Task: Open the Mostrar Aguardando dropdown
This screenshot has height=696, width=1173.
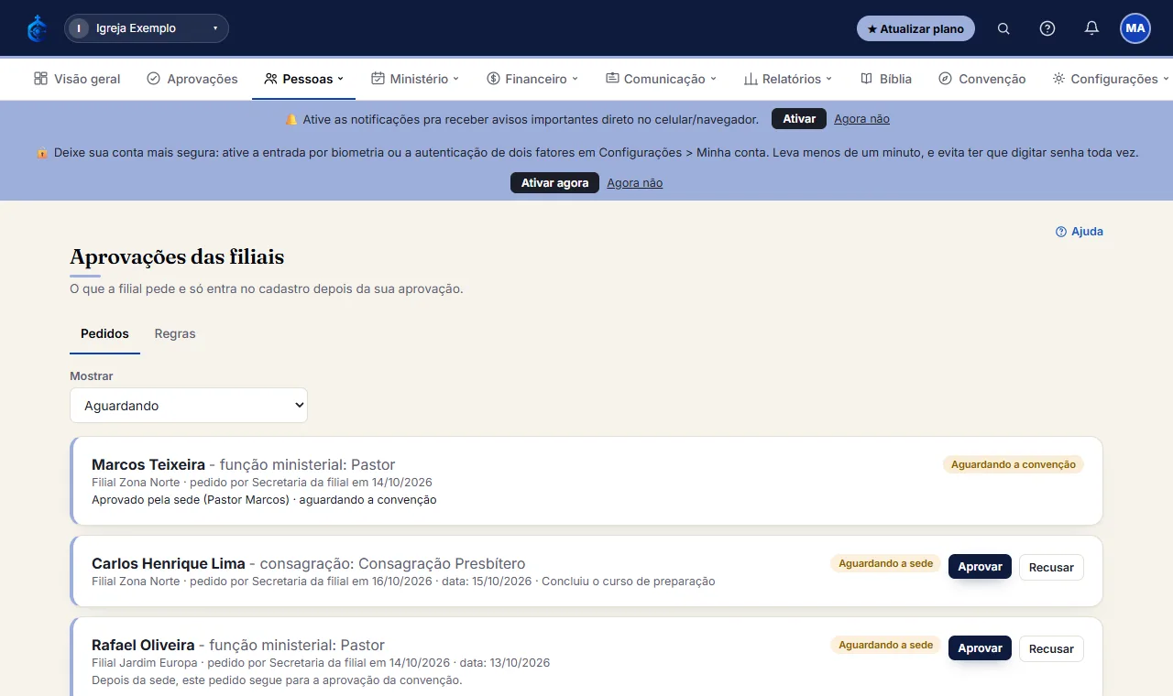Action: 189,406
